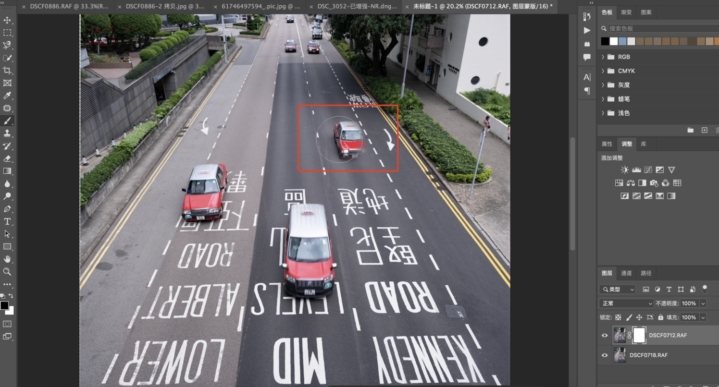Image resolution: width=719 pixels, height=387 pixels.
Task: Select the Gradient tool
Action: (7, 171)
